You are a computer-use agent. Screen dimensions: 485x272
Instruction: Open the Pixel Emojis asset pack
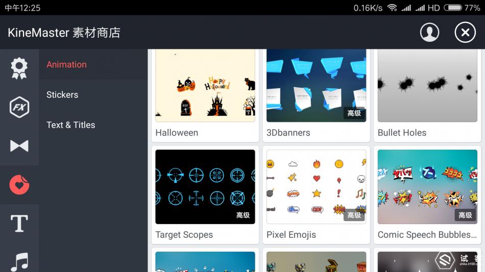tap(316, 187)
